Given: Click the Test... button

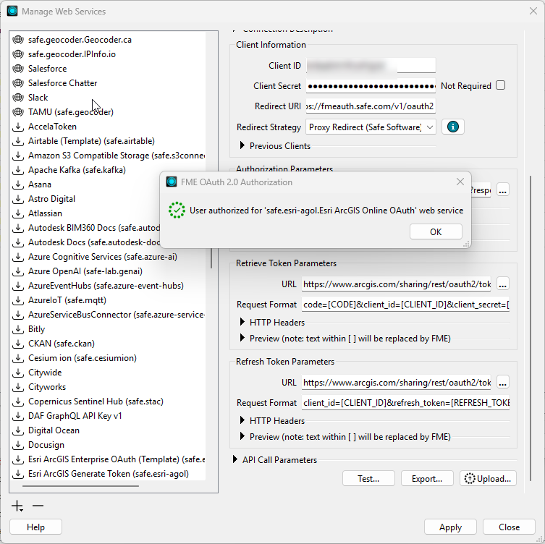Looking at the screenshot, I should click(368, 479).
